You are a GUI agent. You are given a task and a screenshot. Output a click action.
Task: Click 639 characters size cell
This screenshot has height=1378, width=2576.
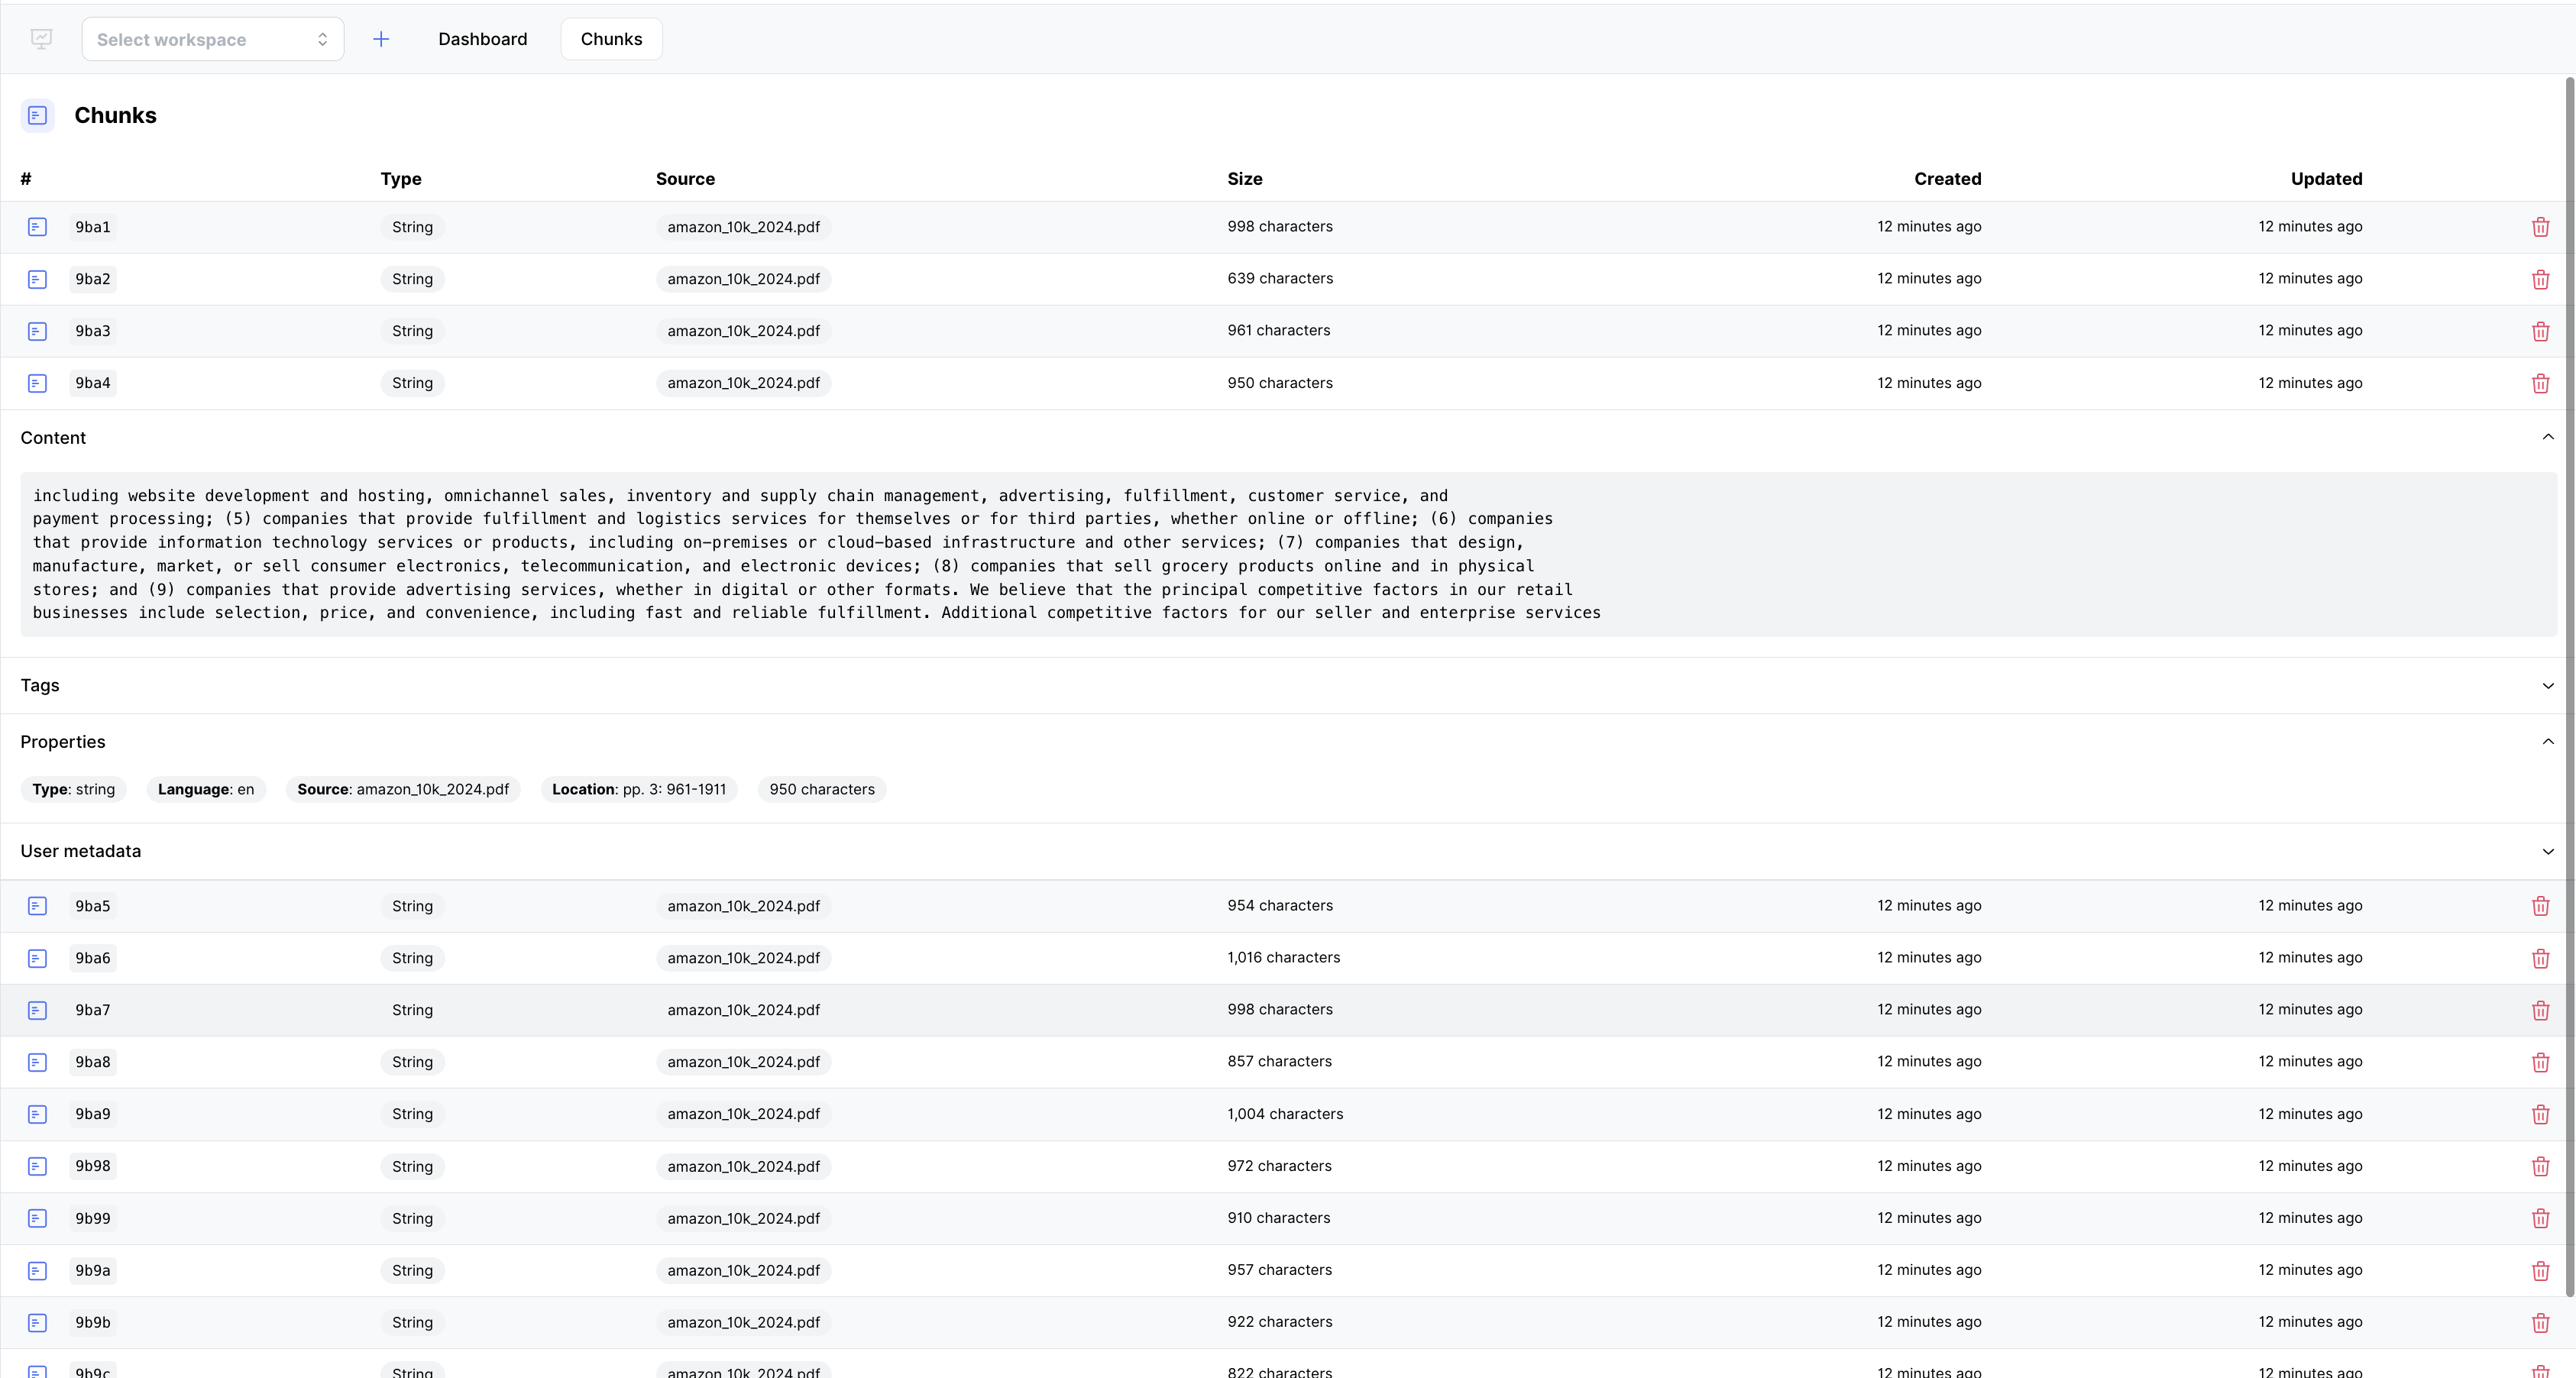coord(1280,278)
